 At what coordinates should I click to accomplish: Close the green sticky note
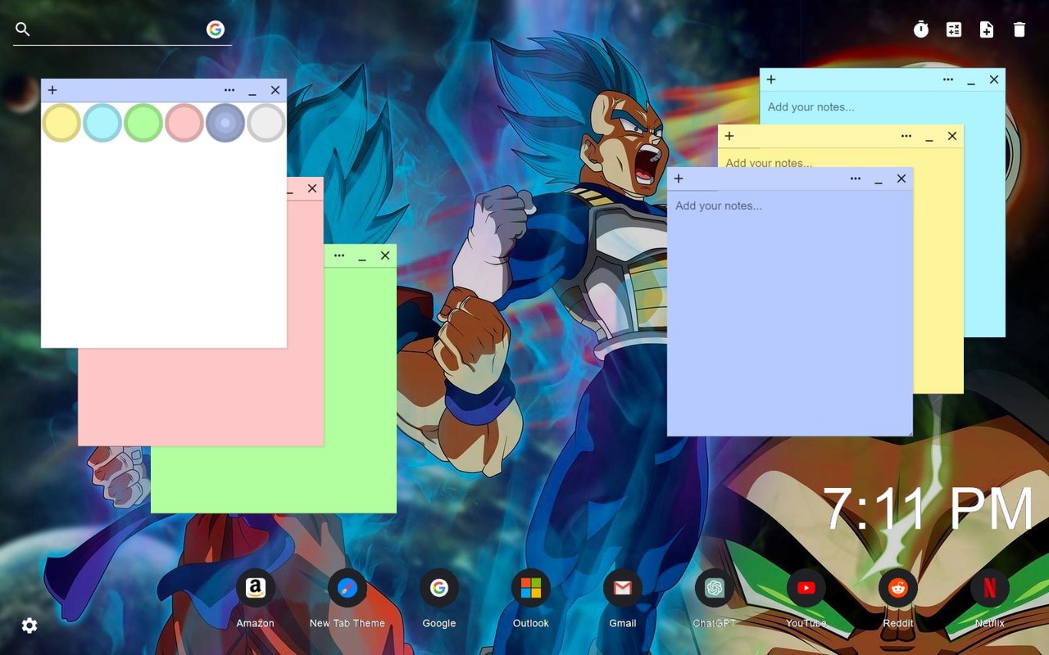pos(385,255)
